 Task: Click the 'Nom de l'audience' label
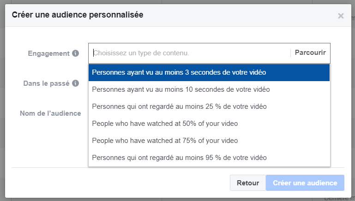pyautogui.click(x=50, y=113)
